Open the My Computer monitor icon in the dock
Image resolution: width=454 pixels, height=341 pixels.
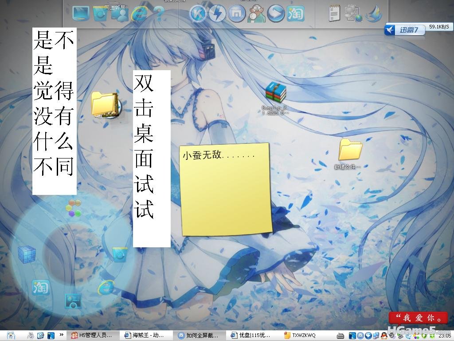pyautogui.click(x=81, y=14)
